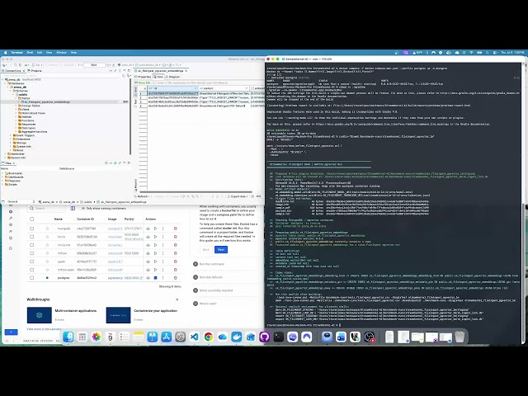Open the id column filter dropdown

[195, 88]
